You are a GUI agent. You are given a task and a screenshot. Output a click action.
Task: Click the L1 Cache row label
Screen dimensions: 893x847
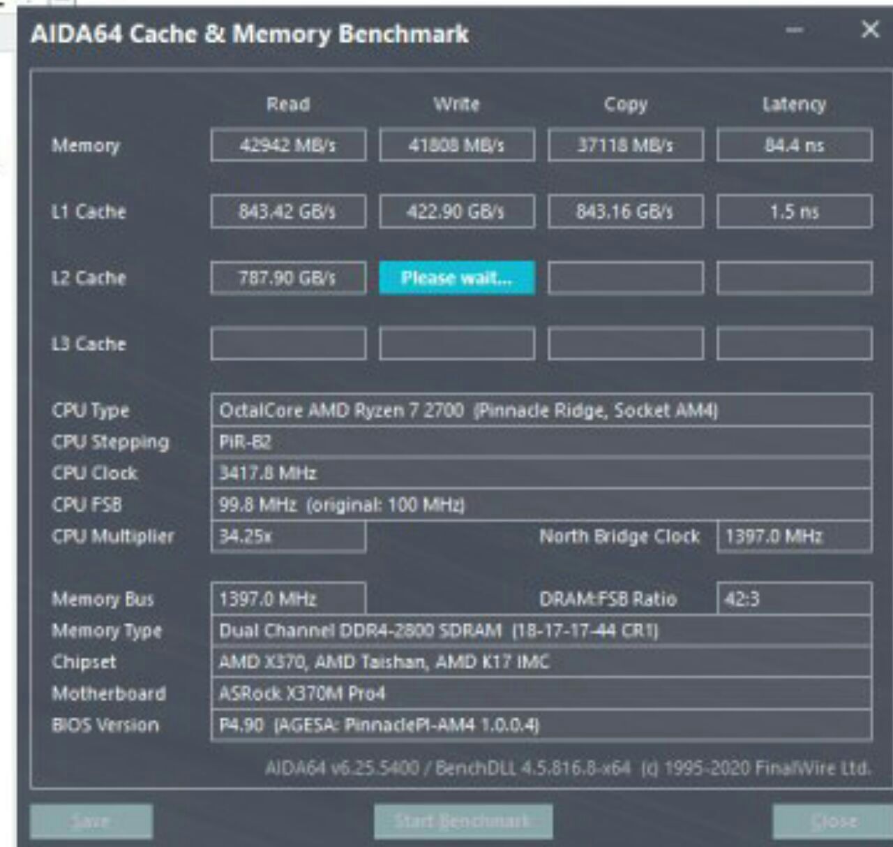point(89,212)
